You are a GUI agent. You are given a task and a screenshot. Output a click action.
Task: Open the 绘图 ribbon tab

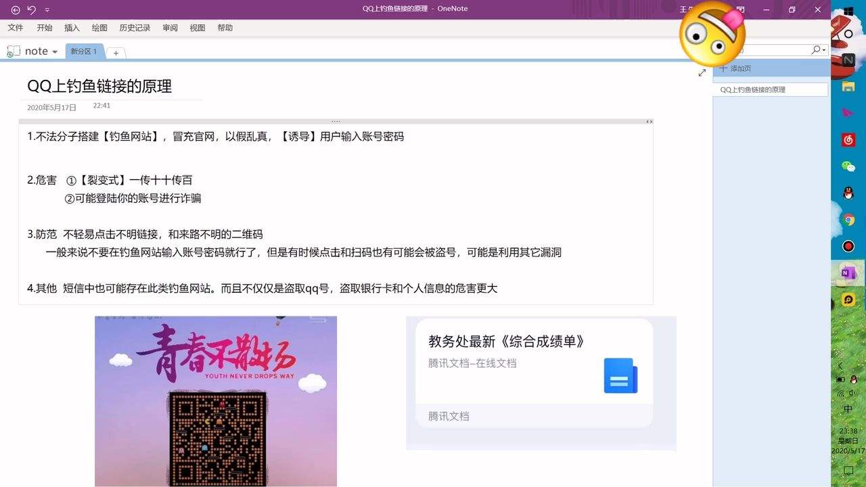(99, 28)
